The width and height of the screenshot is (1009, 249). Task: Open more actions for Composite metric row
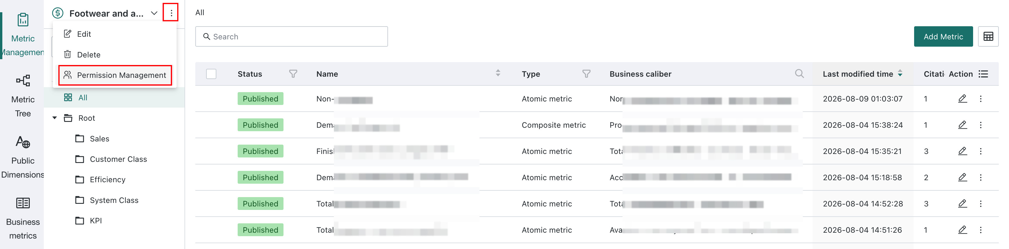981,125
